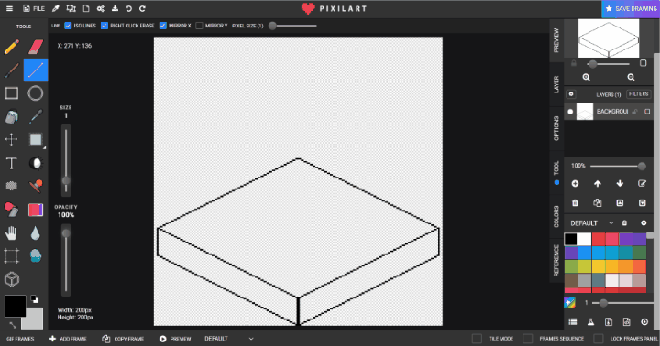Select the Selection marquee tool

36,139
